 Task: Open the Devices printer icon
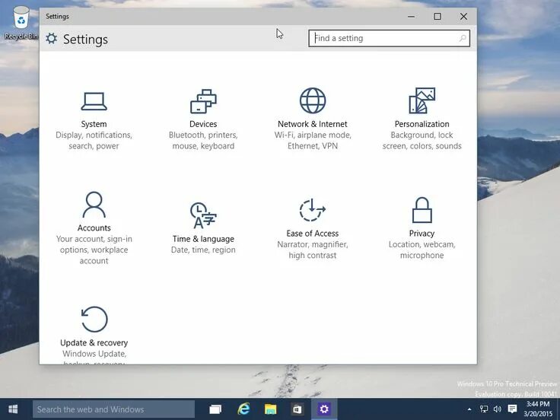[203, 101]
